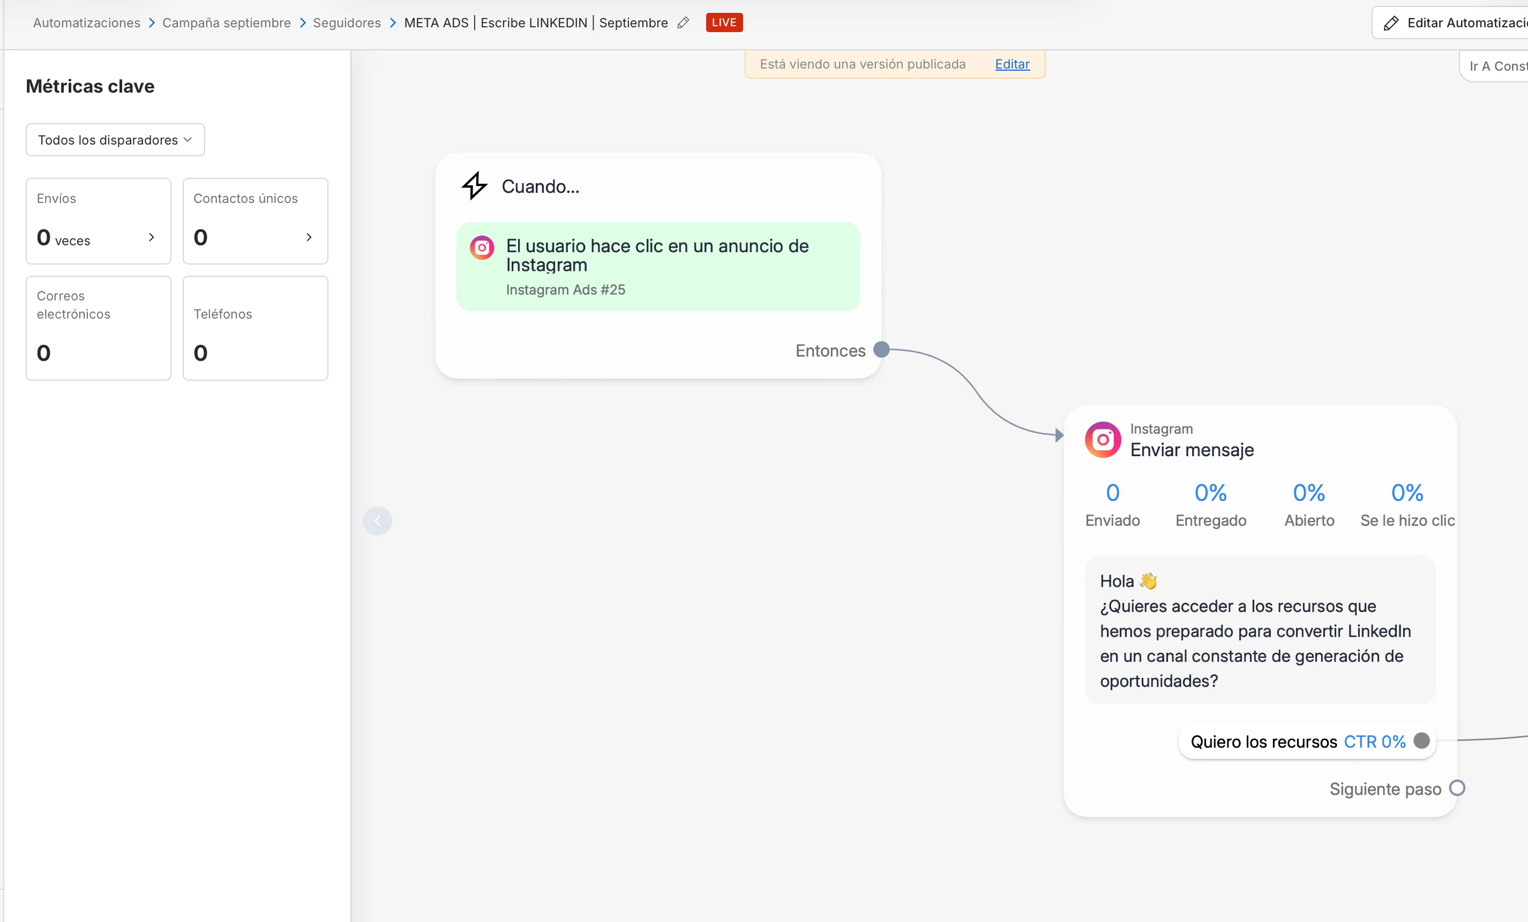
Task: Click the Instagram icon on Enviar mensaje node
Action: [x=1103, y=440]
